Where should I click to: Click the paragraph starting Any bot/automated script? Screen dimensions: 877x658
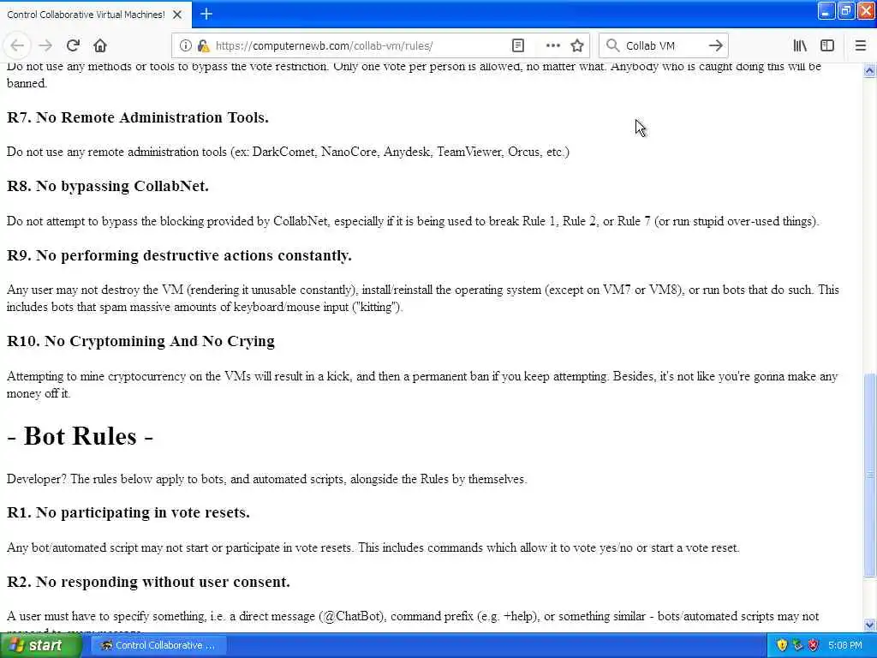pos(373,547)
